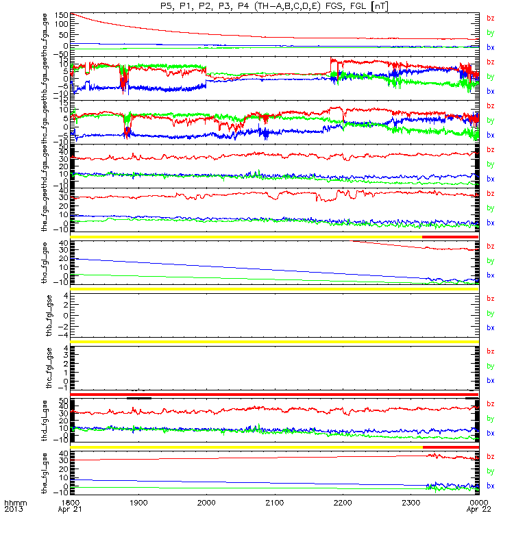Click the by legend of the thb_fgl_gse panel
This screenshot has width=514, height=548.
491,314
